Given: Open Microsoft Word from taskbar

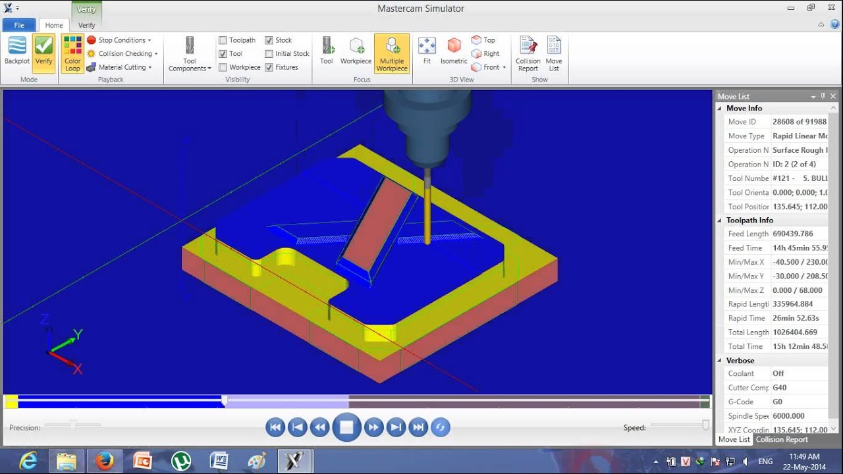Looking at the screenshot, I should 219,461.
